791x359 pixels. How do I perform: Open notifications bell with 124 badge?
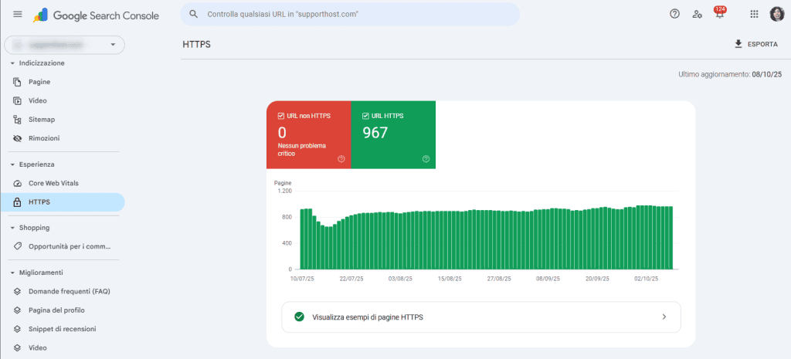pyautogui.click(x=720, y=14)
